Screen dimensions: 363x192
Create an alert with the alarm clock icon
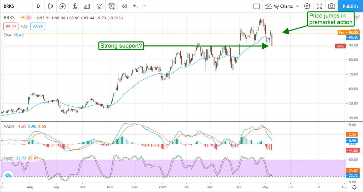point(112,6)
